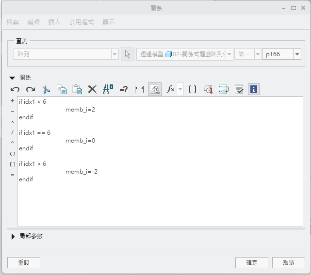
Task: Click the 重設 button
Action: [24, 262]
